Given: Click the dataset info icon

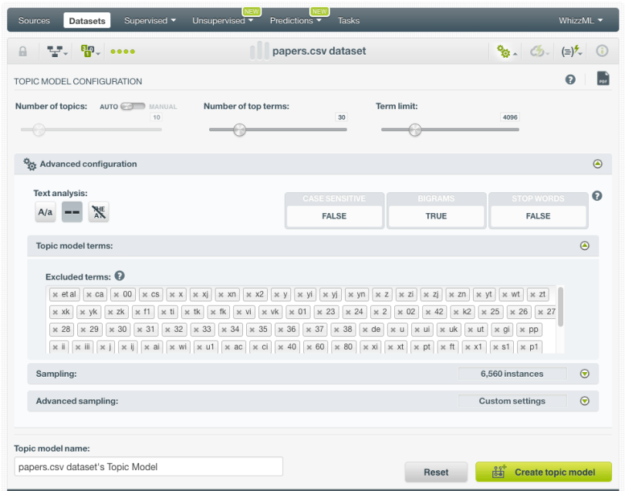Looking at the screenshot, I should click(x=602, y=52).
